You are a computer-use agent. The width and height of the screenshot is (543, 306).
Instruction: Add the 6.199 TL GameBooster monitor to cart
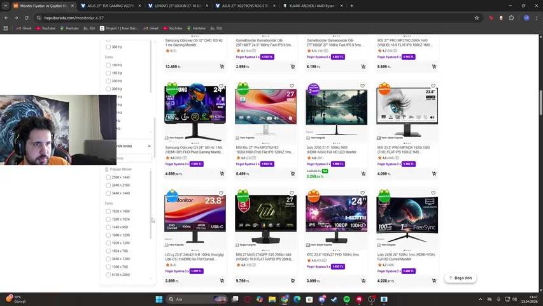click(x=363, y=66)
